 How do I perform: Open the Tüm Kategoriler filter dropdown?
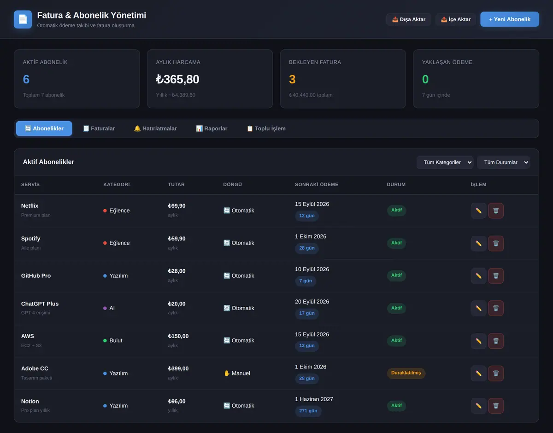pyautogui.click(x=445, y=162)
